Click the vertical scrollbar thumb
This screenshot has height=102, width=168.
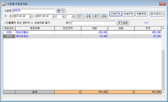click(x=163, y=70)
